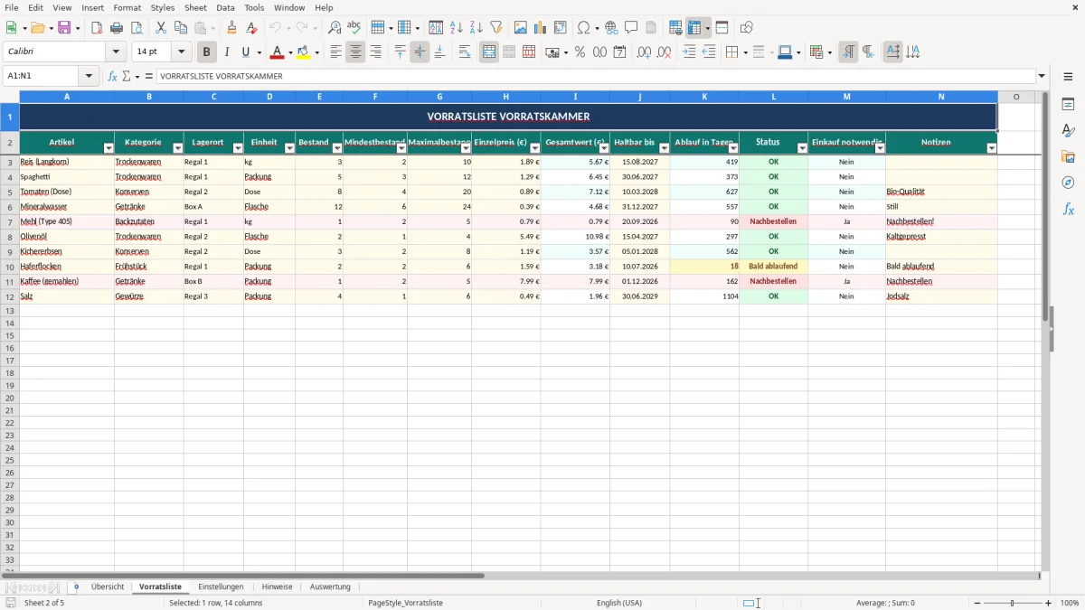Click 100% zoom level

[1070, 603]
